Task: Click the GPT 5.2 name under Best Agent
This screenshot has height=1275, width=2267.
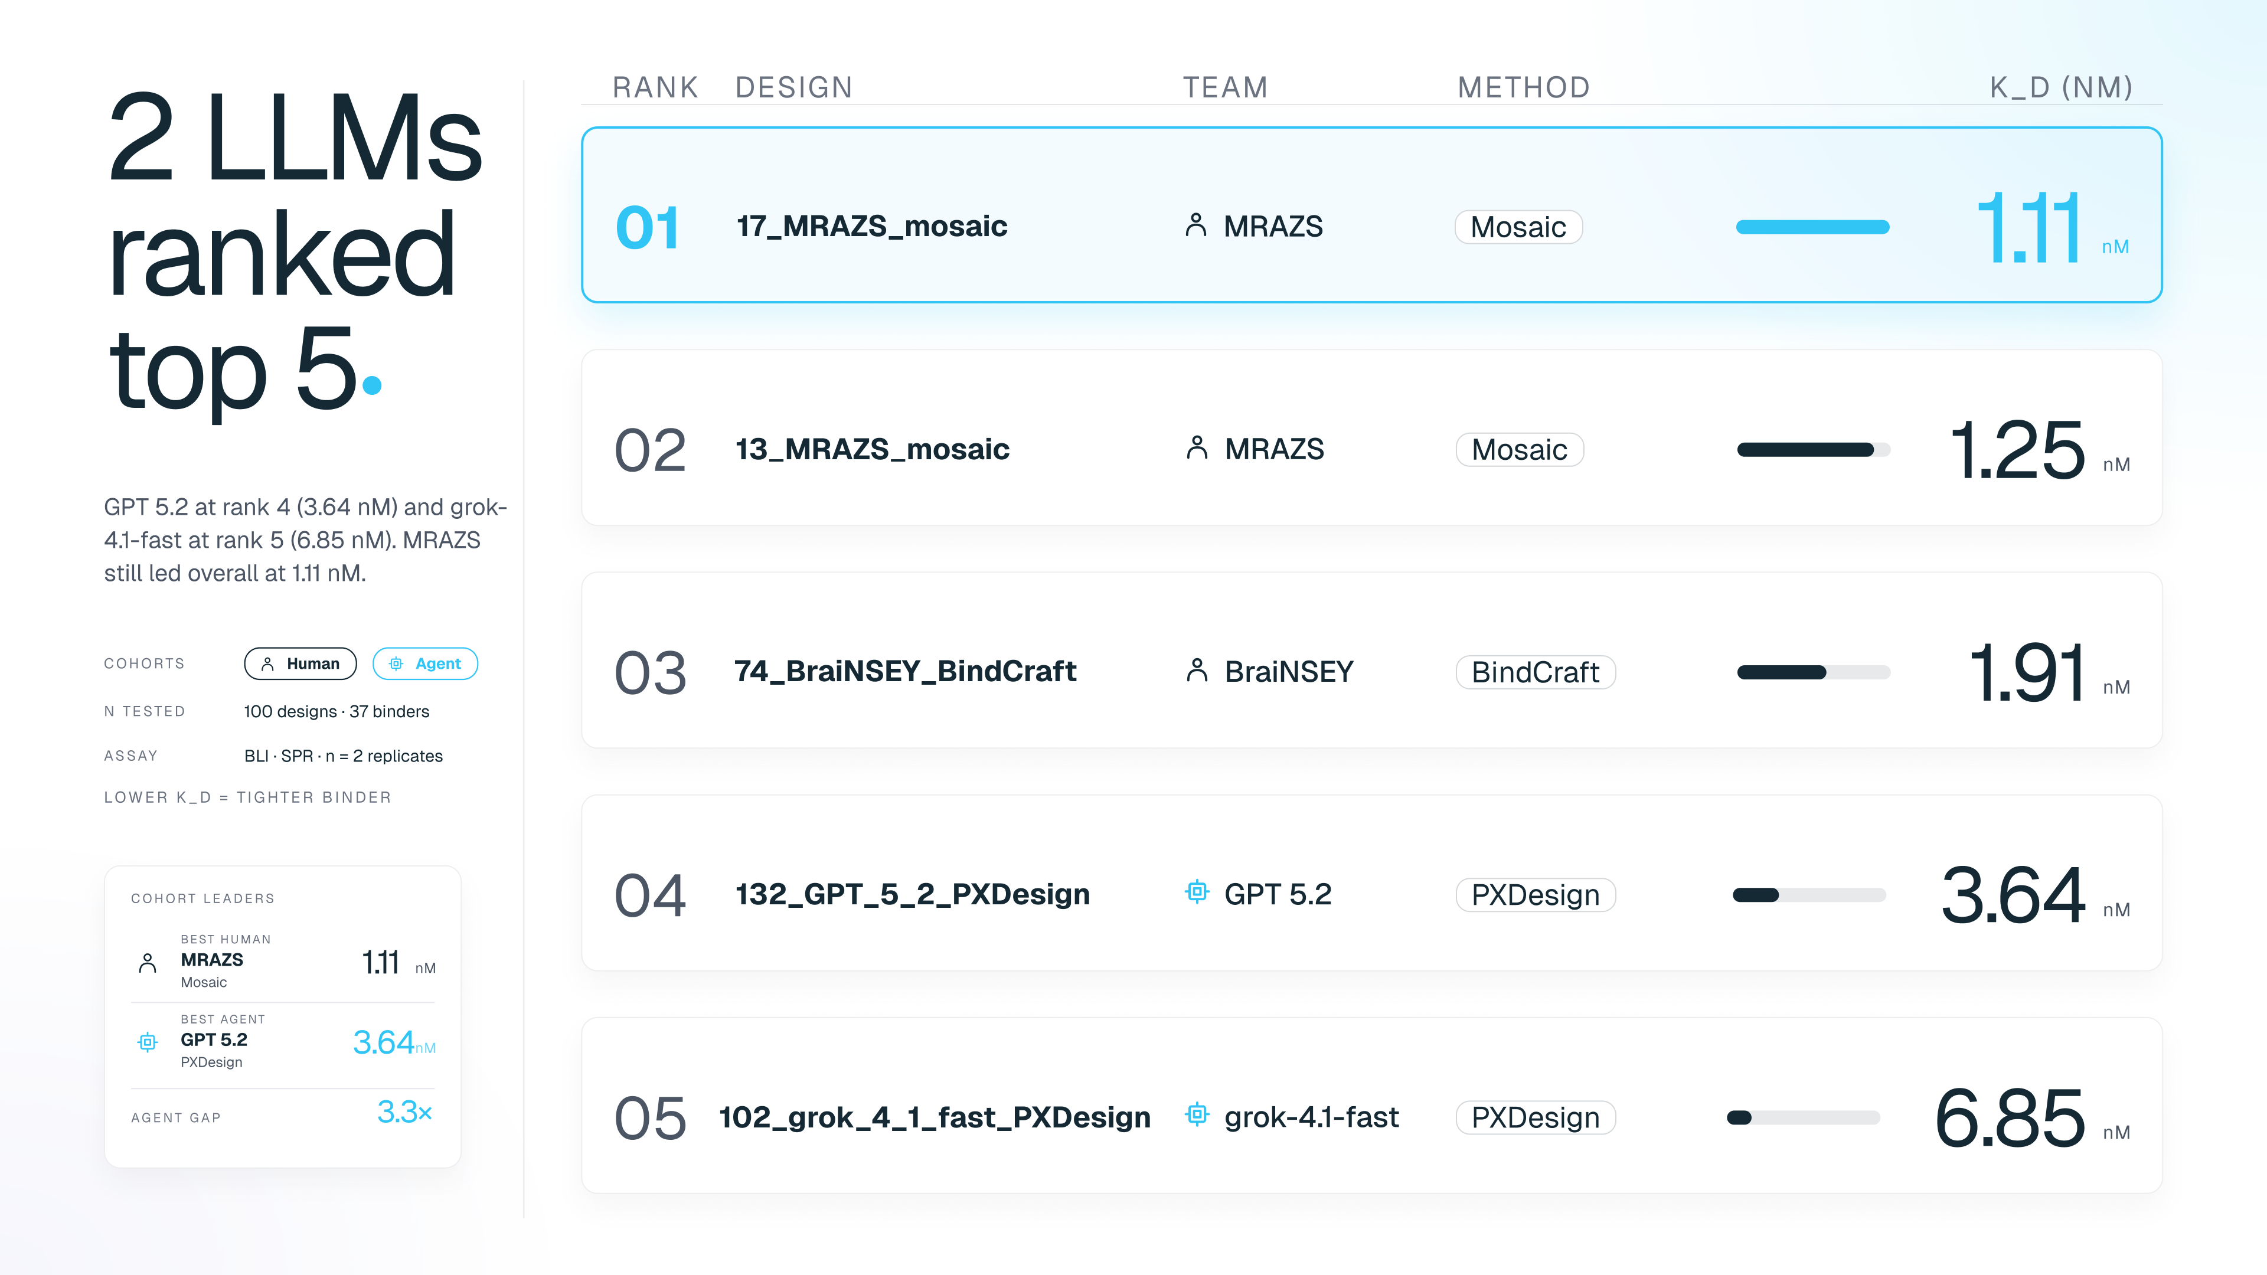Action: point(214,1040)
